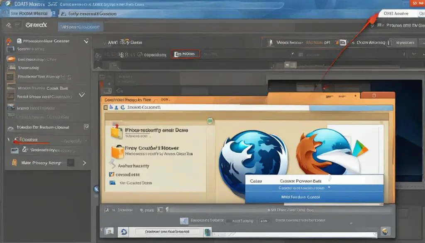Image resolution: width=425 pixels, height=243 pixels.
Task: Select the highlighted blue tab below the title bar
Action: pyautogui.click(x=80, y=27)
